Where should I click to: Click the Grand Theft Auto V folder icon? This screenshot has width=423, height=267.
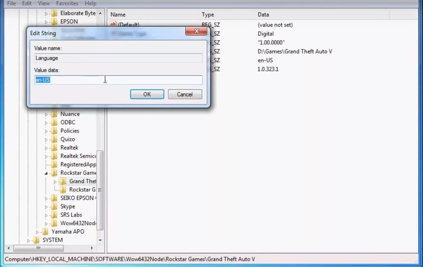tap(63, 181)
